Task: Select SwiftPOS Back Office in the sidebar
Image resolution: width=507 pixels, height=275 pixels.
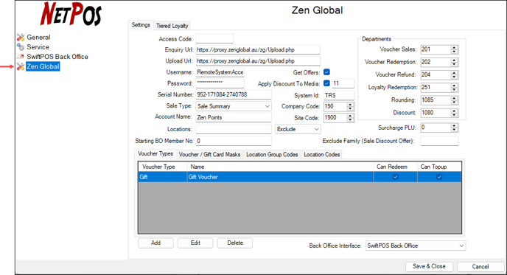Action: coord(57,57)
